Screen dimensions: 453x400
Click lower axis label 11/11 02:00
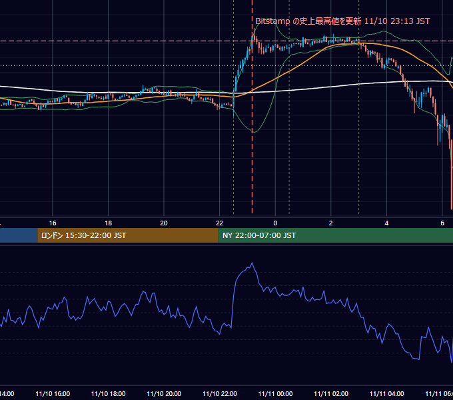[331, 394]
